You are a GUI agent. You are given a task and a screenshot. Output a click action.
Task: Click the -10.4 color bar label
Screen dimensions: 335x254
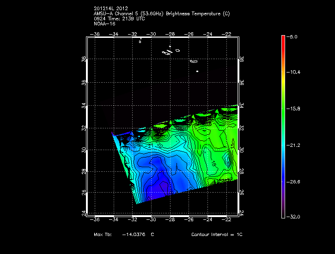coord(294,73)
